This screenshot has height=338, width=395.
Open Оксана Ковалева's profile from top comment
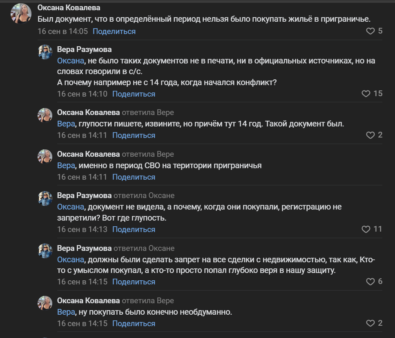pyautogui.click(x=69, y=7)
